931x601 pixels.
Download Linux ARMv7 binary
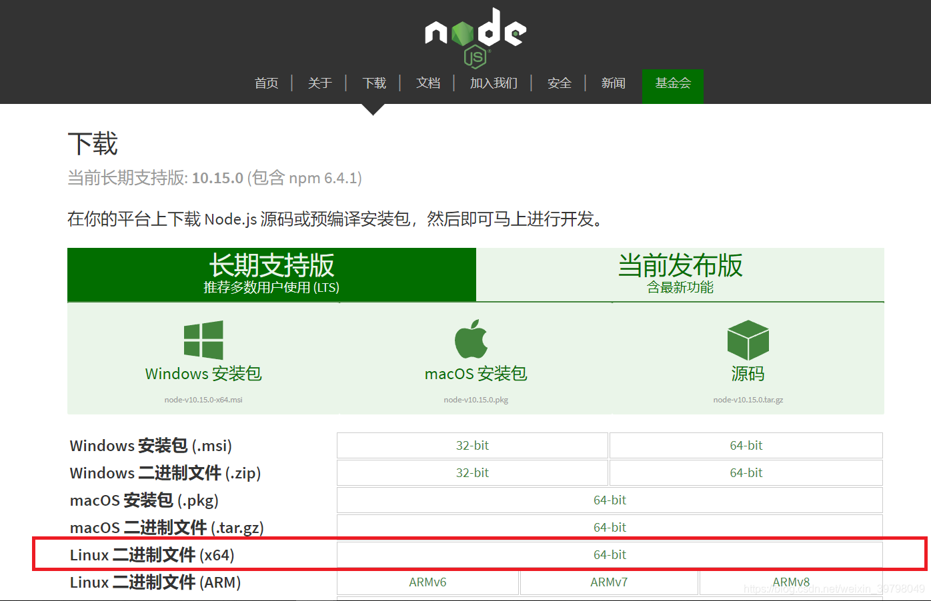pos(609,582)
